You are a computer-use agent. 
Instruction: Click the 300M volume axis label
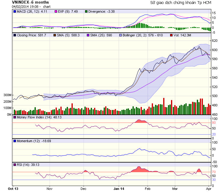(7, 95)
